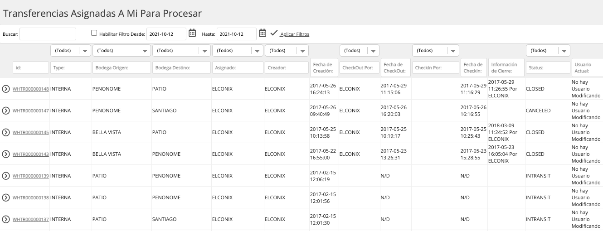Click the Aplicar Filtros link
Screen dimensions: 603x231
(x=295, y=34)
